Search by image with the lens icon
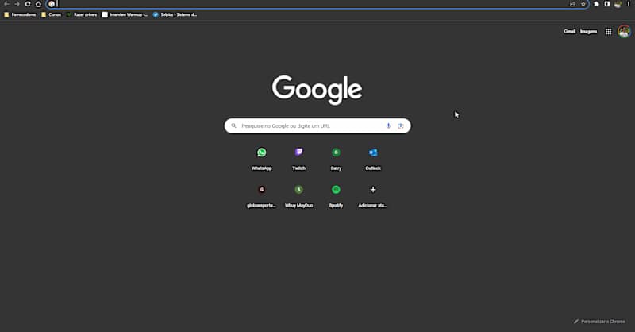 (x=401, y=126)
